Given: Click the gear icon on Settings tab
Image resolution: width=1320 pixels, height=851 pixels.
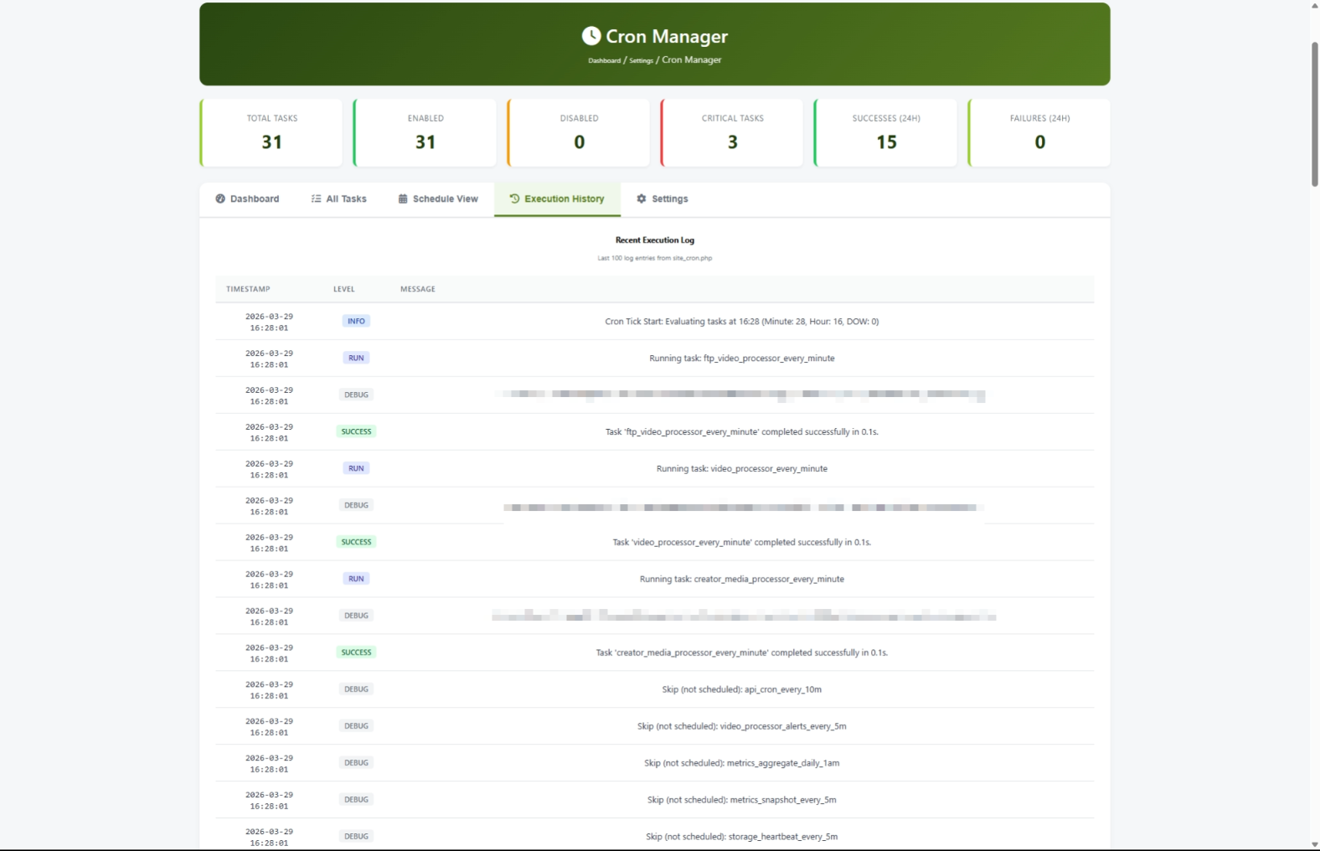Looking at the screenshot, I should point(642,199).
